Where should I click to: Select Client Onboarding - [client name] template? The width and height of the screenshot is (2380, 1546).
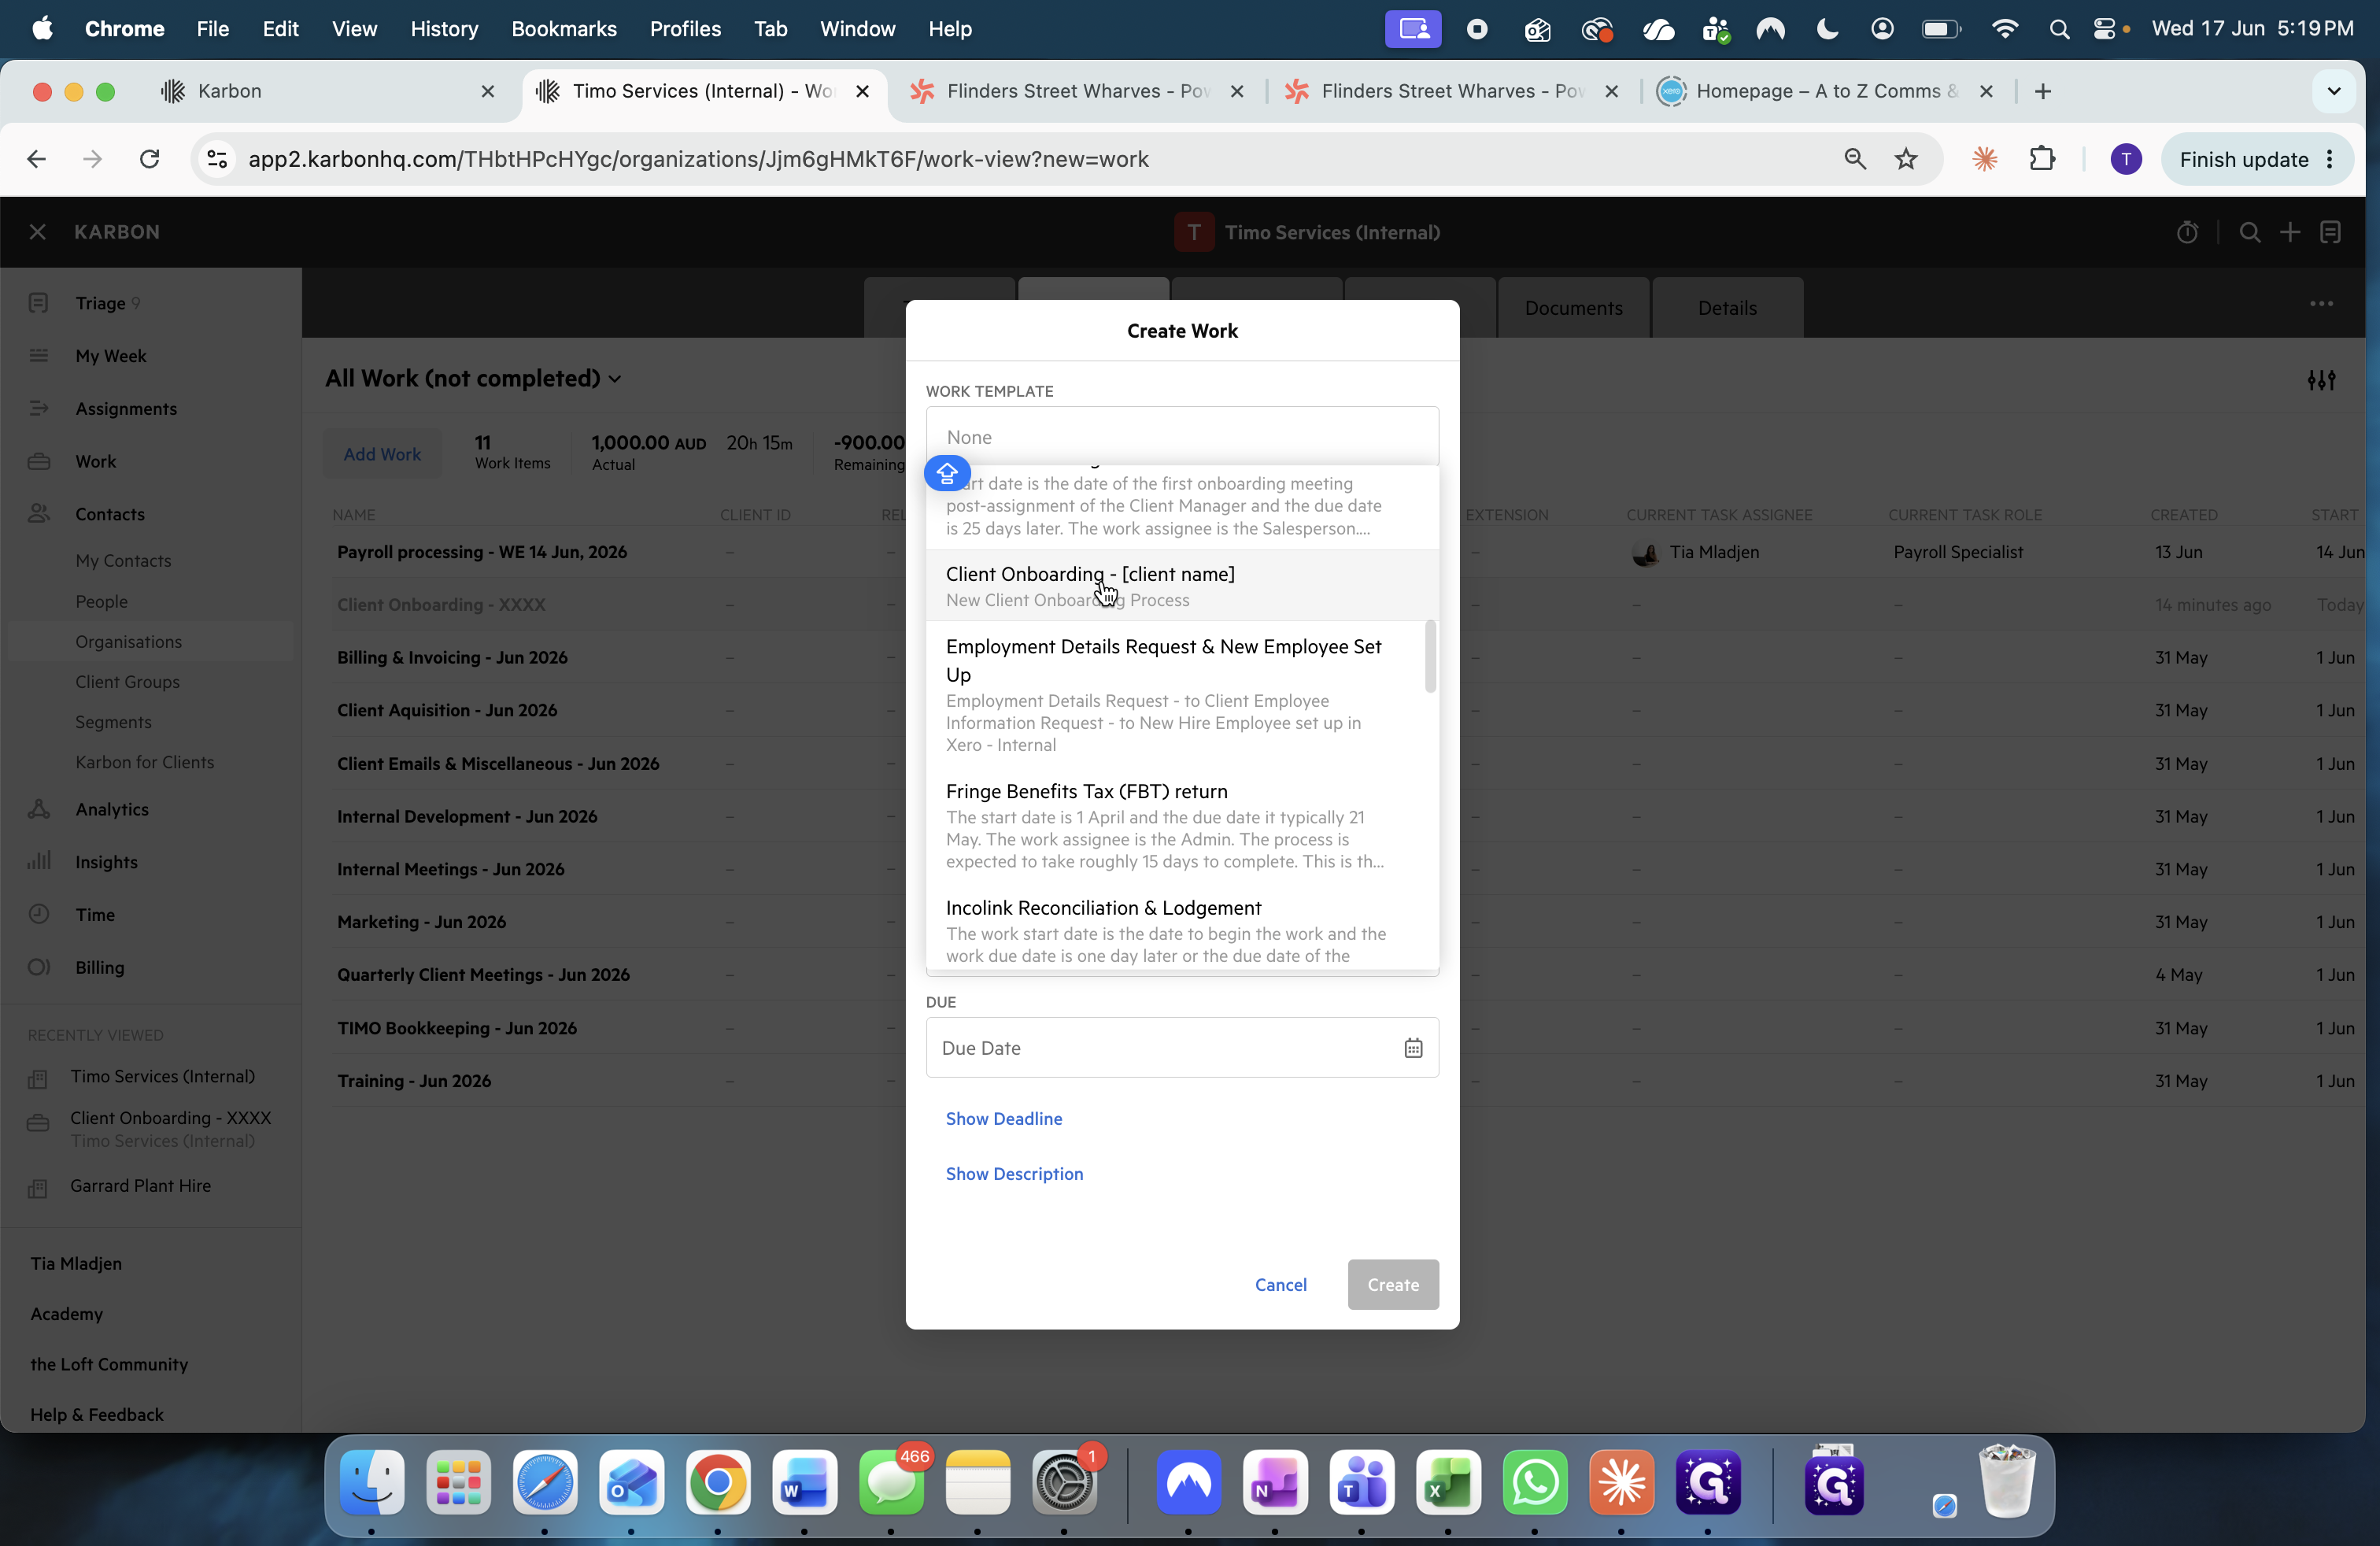coord(1182,586)
